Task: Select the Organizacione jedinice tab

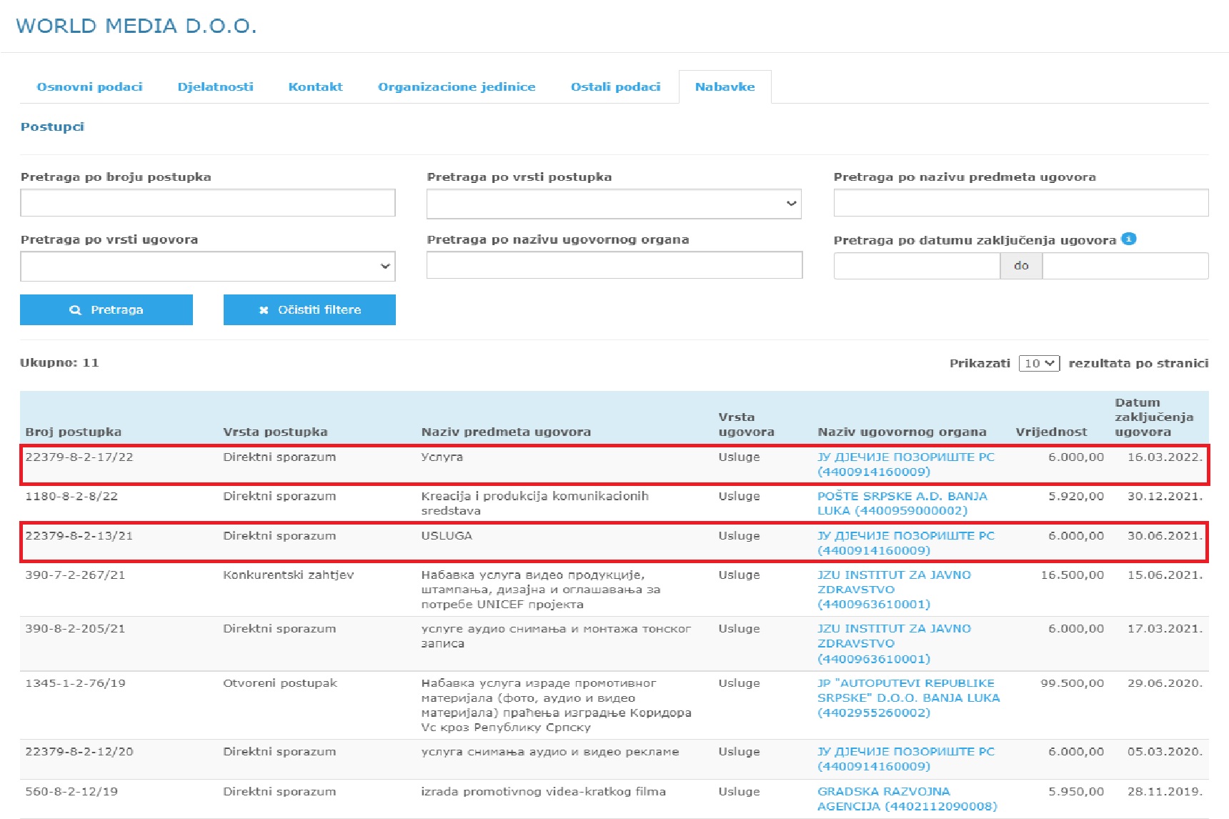Action: click(457, 86)
